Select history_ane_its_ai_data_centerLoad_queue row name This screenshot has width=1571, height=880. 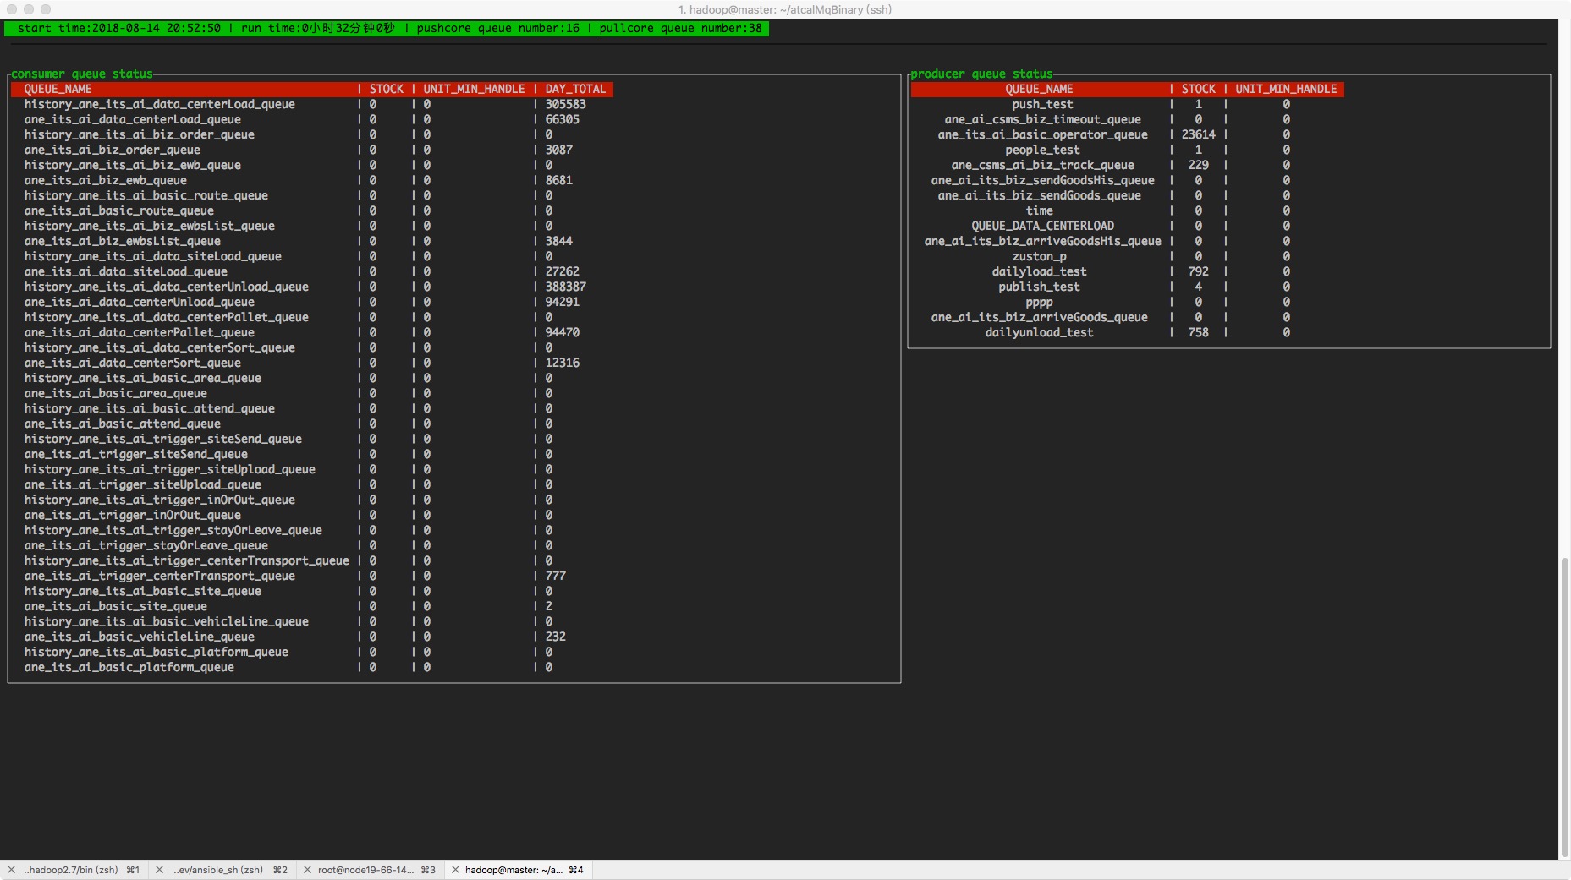click(x=159, y=104)
